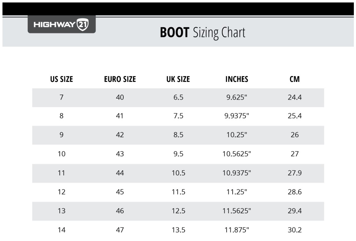The height and width of the screenshot is (241, 356).
Task: Select the US SIZE column header
Action: 62,79
